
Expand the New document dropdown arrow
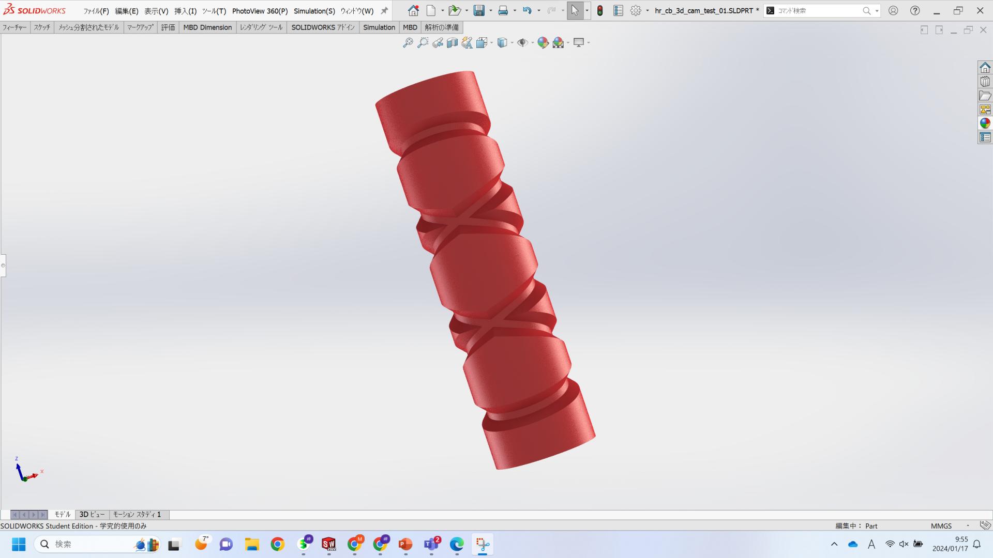442,10
